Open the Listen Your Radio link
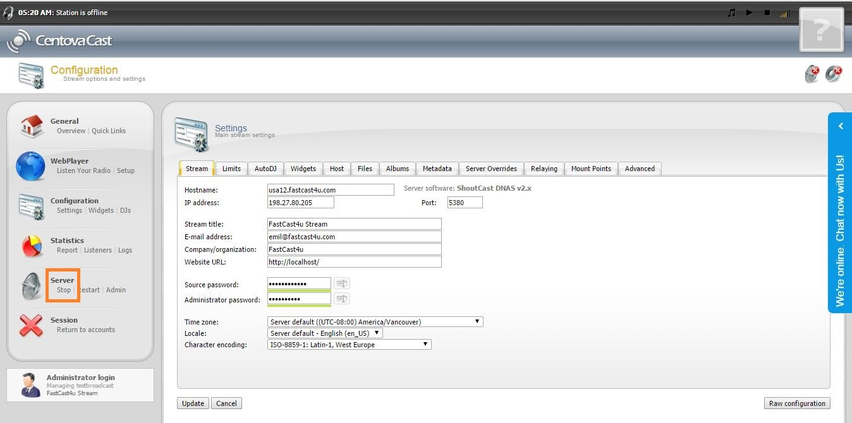 pyautogui.click(x=83, y=170)
